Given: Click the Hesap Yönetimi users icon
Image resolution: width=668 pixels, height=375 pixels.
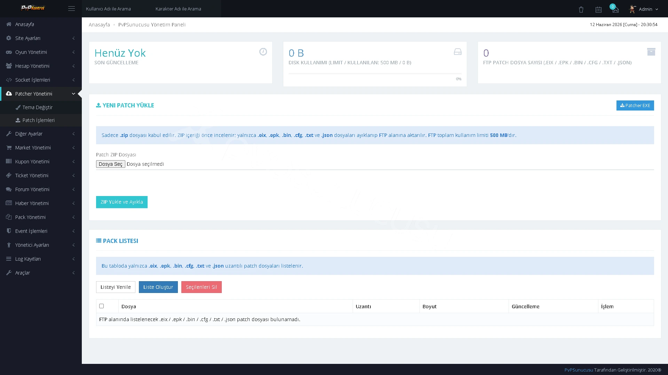Looking at the screenshot, I should tap(9, 66).
